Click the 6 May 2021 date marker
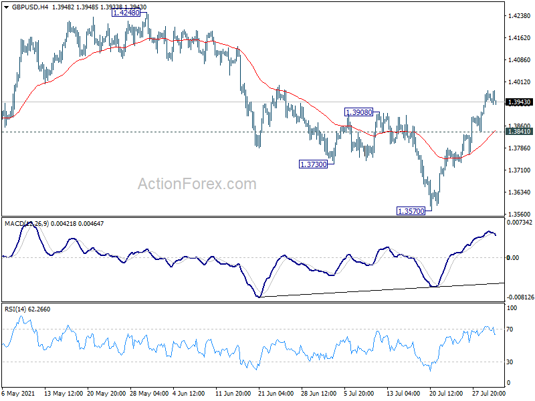Screen dimensions: 535x401 18,393
